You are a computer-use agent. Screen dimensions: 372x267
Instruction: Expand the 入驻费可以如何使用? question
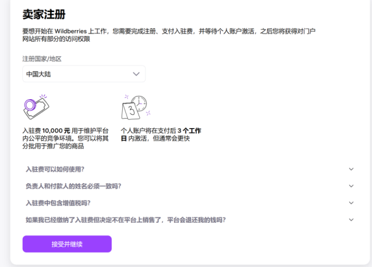click(x=190, y=169)
